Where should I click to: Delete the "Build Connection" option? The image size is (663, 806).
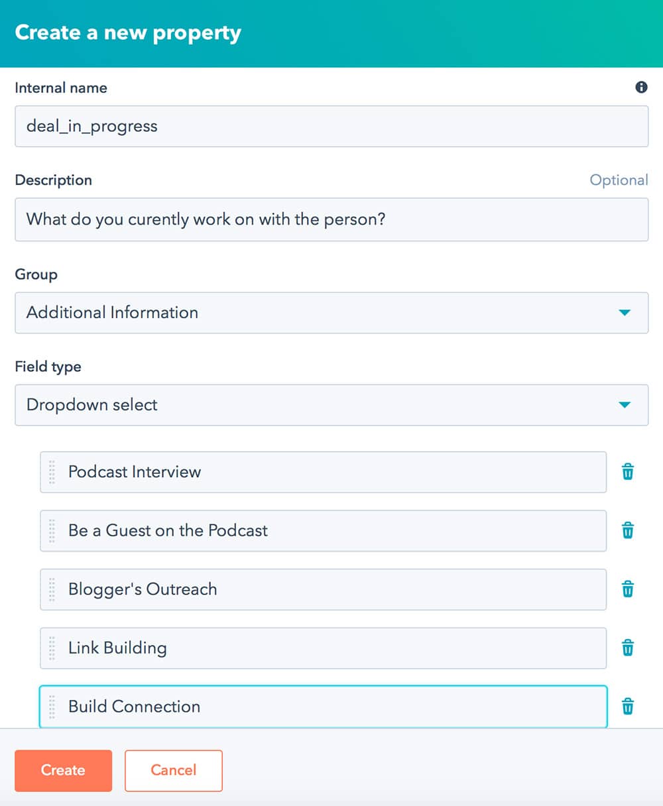627,707
